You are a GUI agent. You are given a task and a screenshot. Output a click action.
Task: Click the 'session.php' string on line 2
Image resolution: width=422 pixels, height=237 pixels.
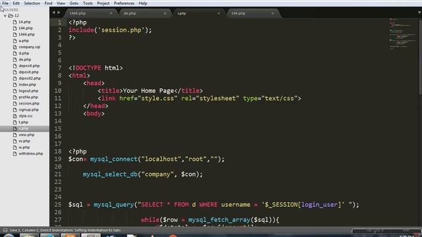tap(121, 30)
